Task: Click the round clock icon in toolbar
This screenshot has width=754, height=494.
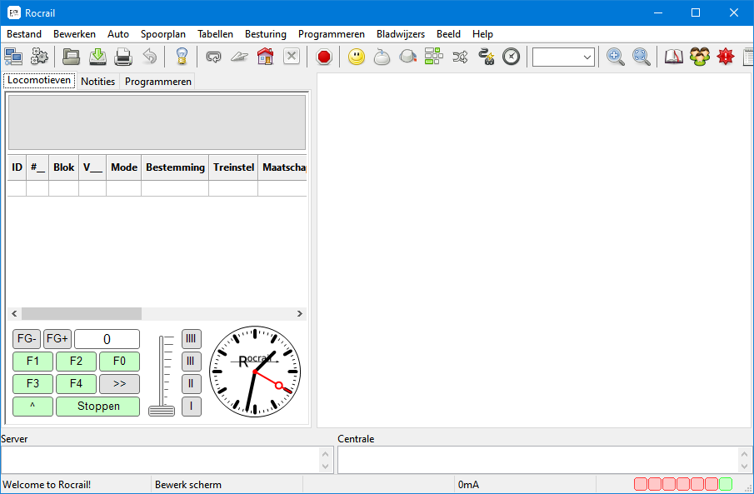Action: pos(511,57)
